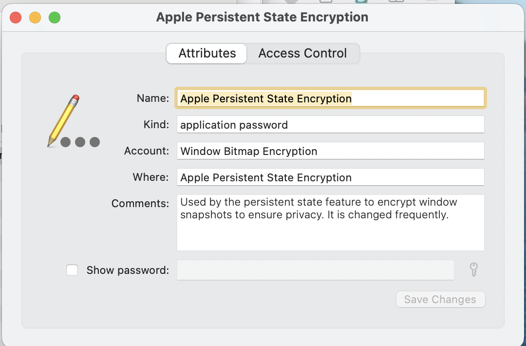The width and height of the screenshot is (526, 346).
Task: Click the Where text field
Action: [330, 177]
